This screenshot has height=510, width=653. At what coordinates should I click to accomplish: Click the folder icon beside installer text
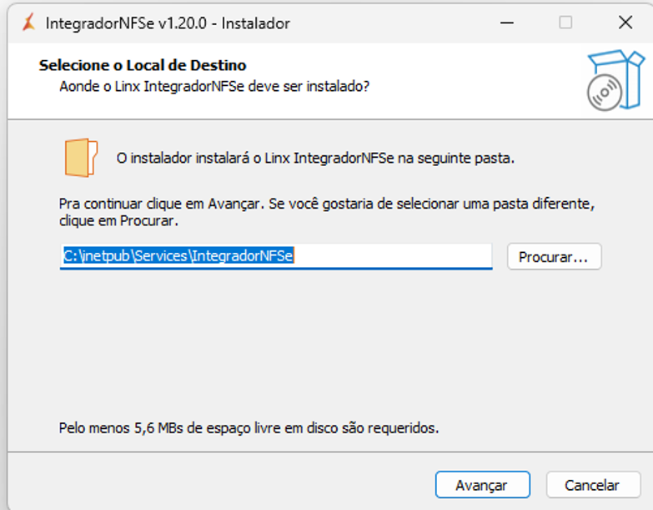point(81,158)
